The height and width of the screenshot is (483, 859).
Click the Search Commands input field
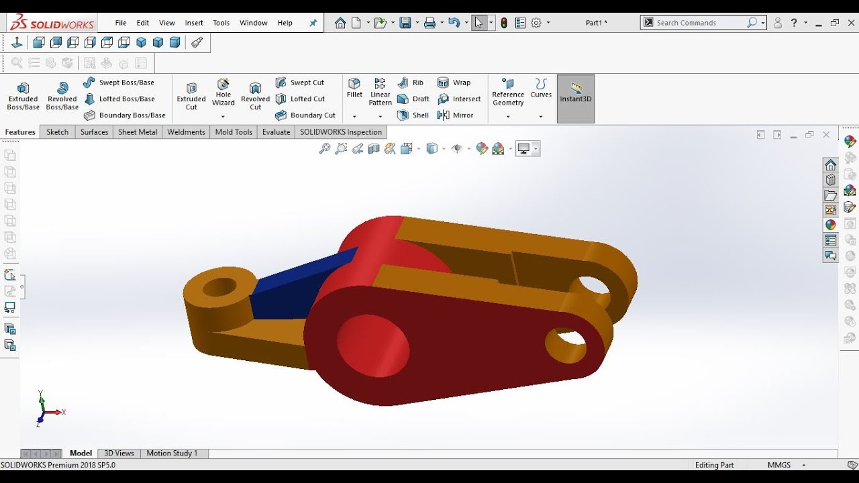[699, 23]
